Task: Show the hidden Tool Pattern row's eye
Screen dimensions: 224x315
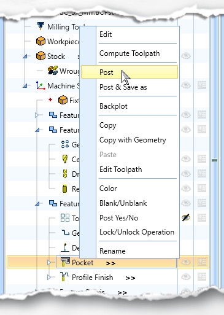Action: tap(186, 217)
